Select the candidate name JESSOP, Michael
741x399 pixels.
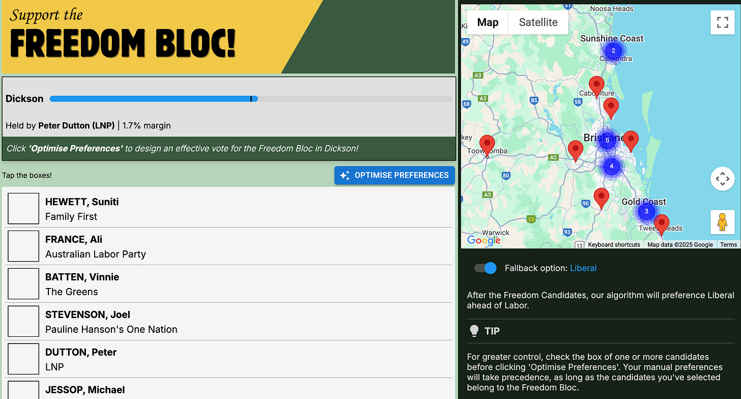click(x=85, y=390)
